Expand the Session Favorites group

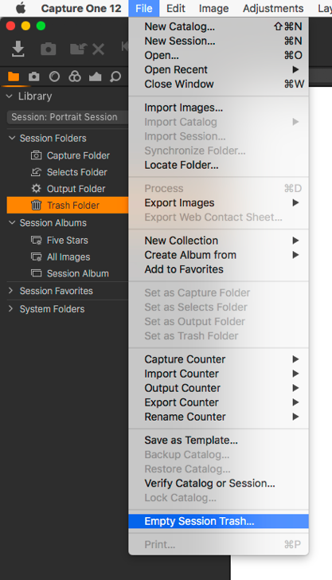click(x=10, y=291)
